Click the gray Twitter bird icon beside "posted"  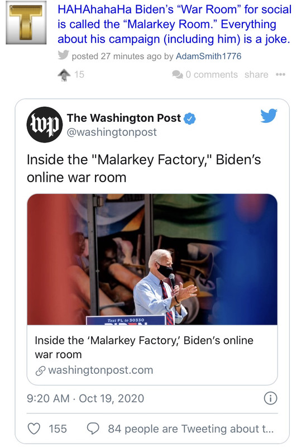coord(63,55)
